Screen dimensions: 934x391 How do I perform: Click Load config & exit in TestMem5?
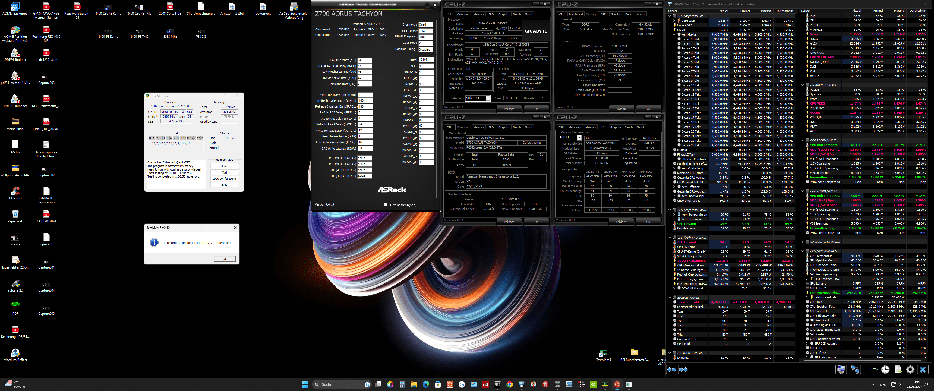coord(225,178)
